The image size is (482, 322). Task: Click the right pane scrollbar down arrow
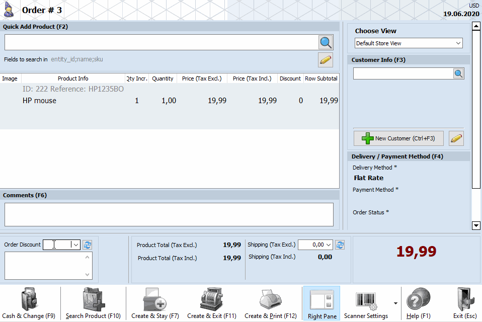(476, 225)
